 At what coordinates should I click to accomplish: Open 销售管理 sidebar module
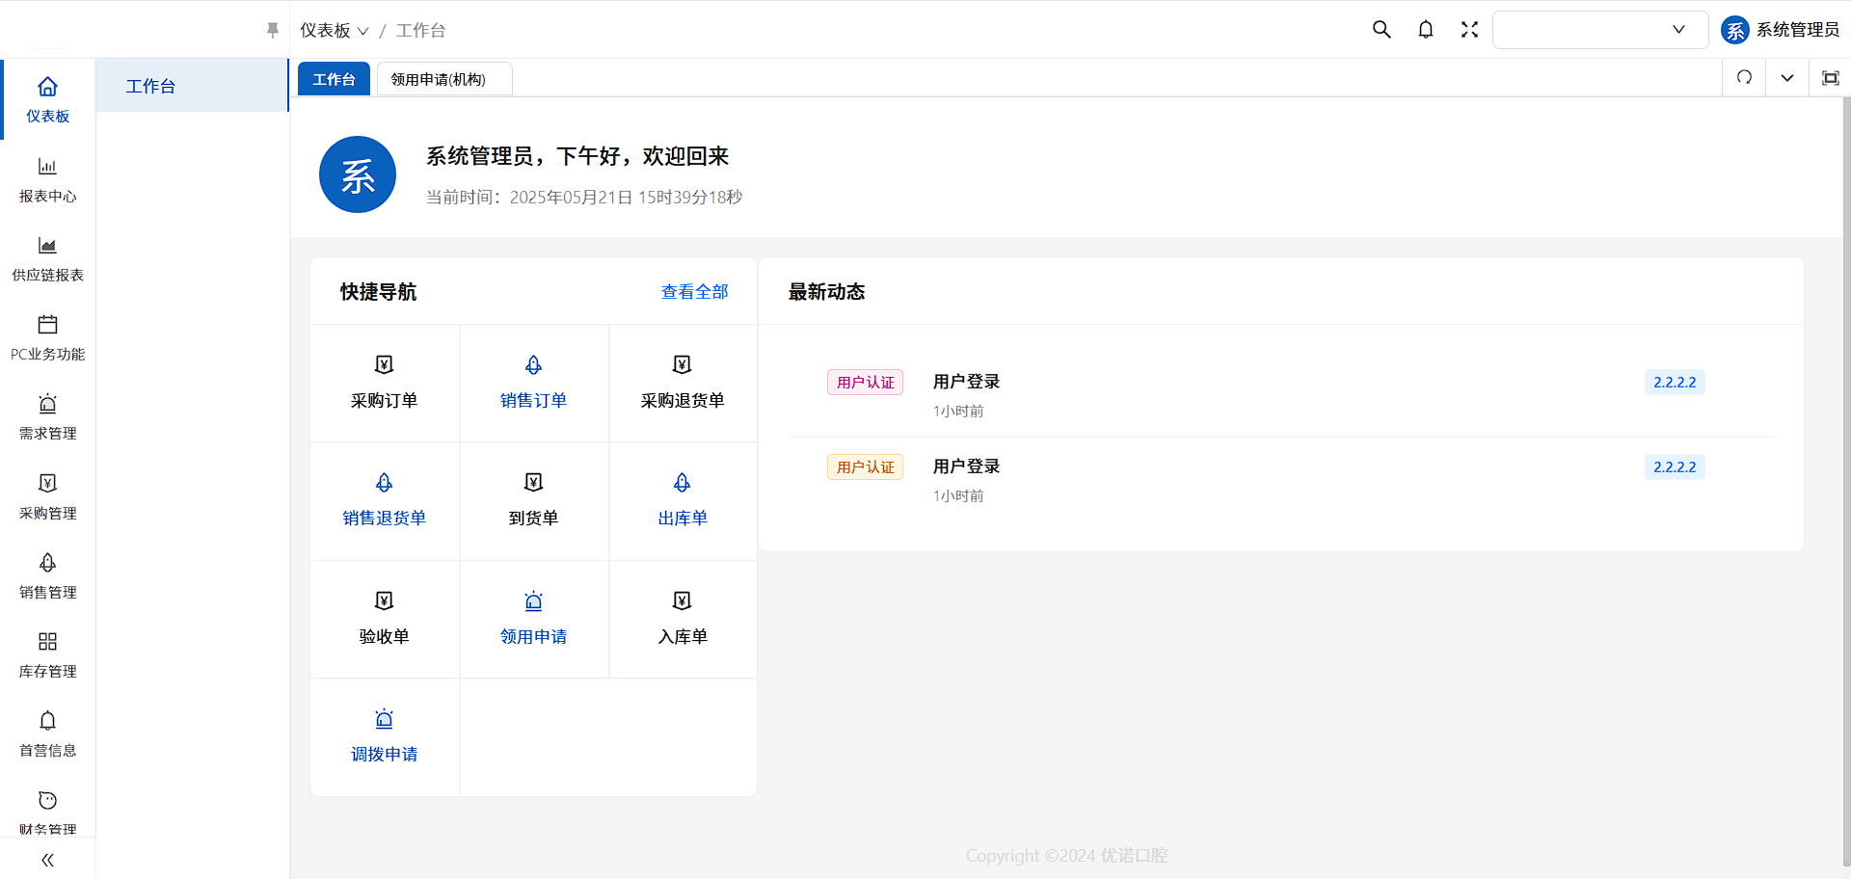(47, 575)
